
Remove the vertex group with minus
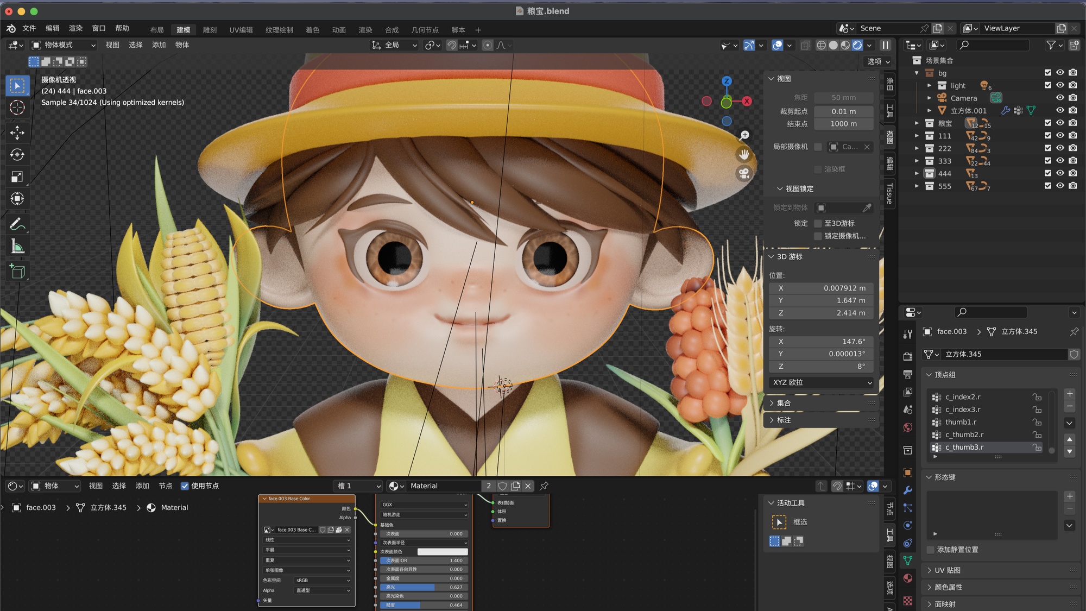[1070, 406]
